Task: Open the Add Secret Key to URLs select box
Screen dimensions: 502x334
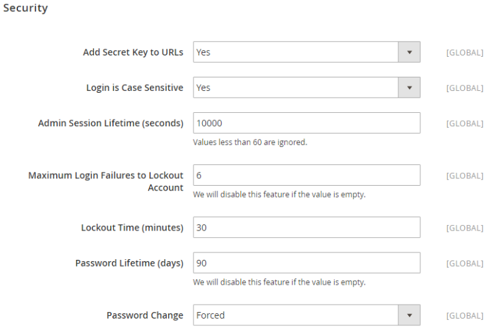Action: pyautogui.click(x=307, y=52)
